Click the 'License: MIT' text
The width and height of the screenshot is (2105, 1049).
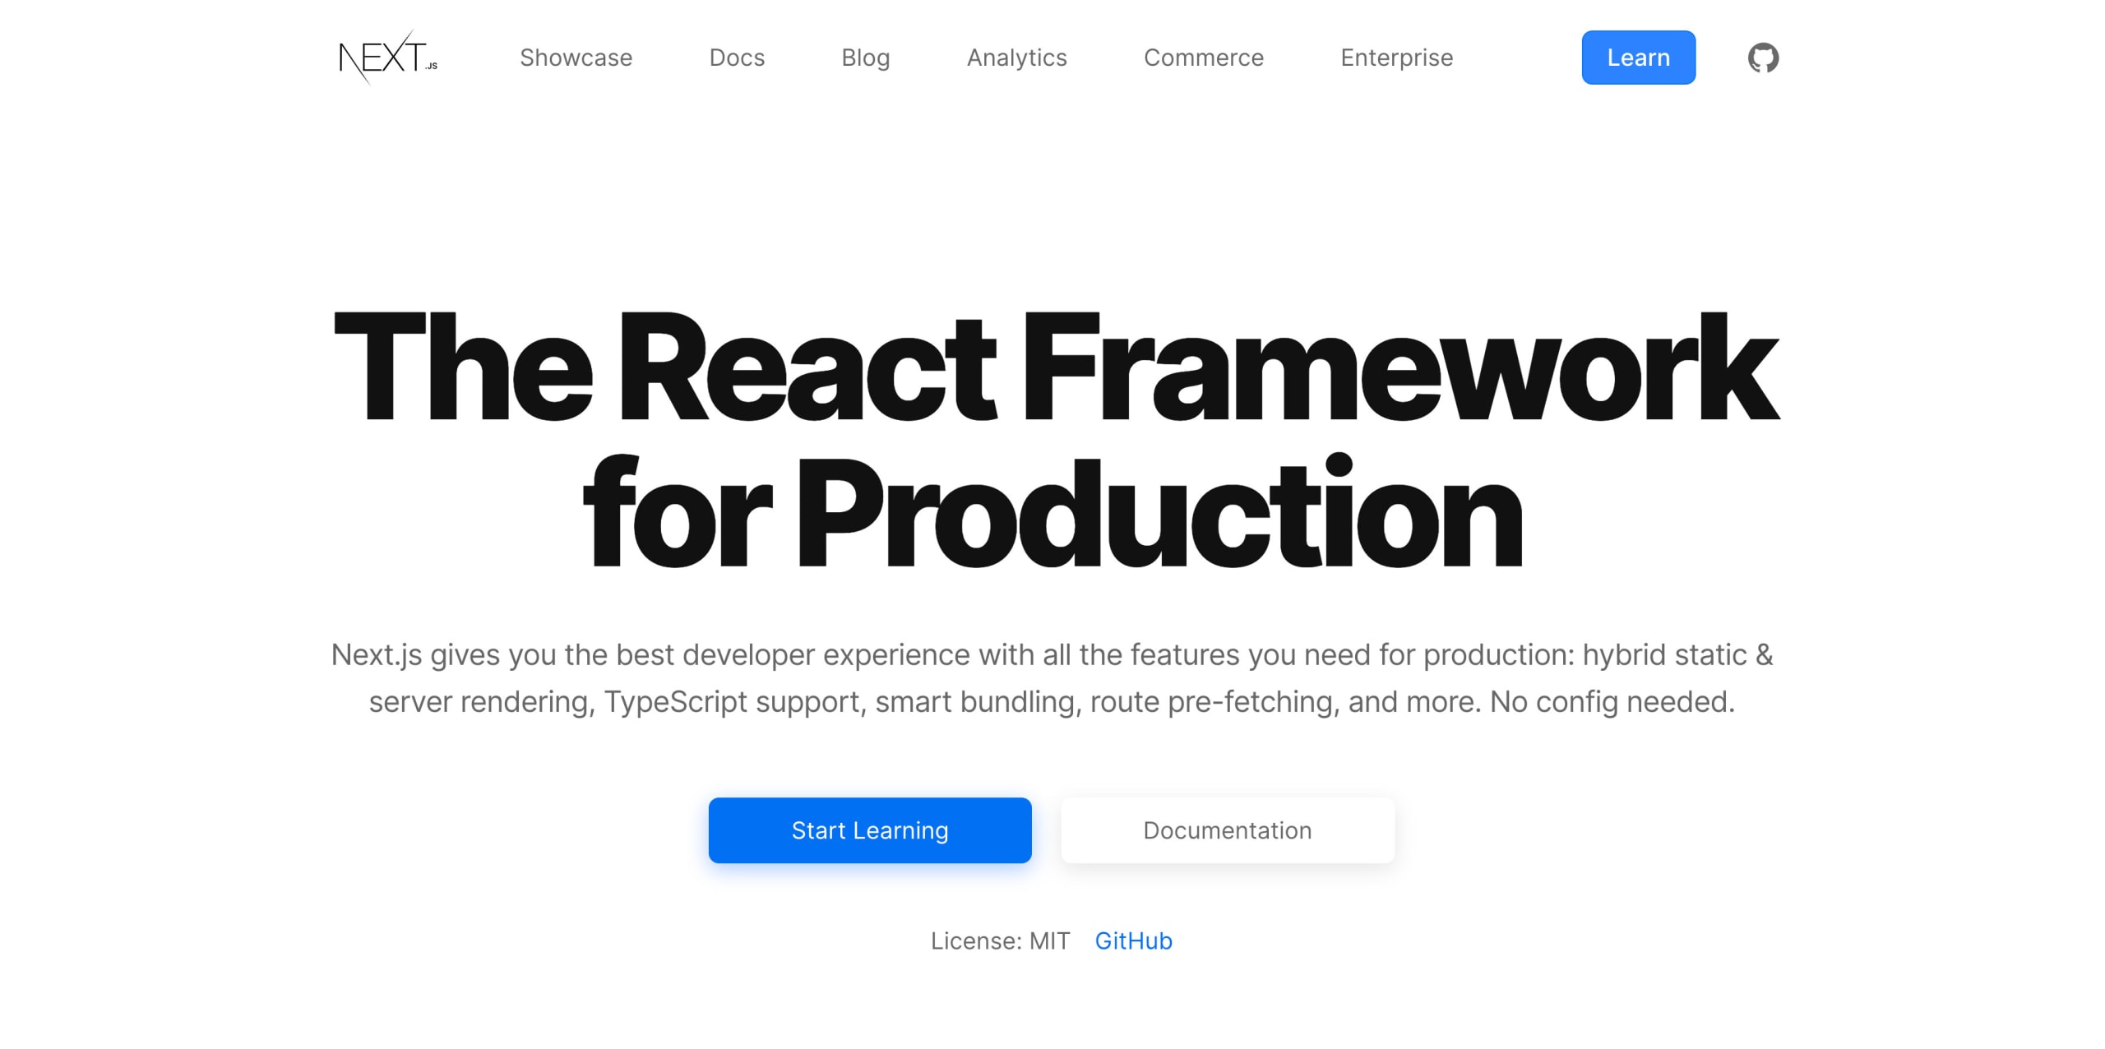click(x=1000, y=940)
